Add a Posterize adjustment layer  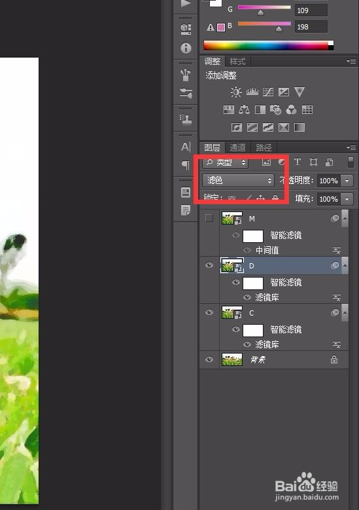(252, 127)
